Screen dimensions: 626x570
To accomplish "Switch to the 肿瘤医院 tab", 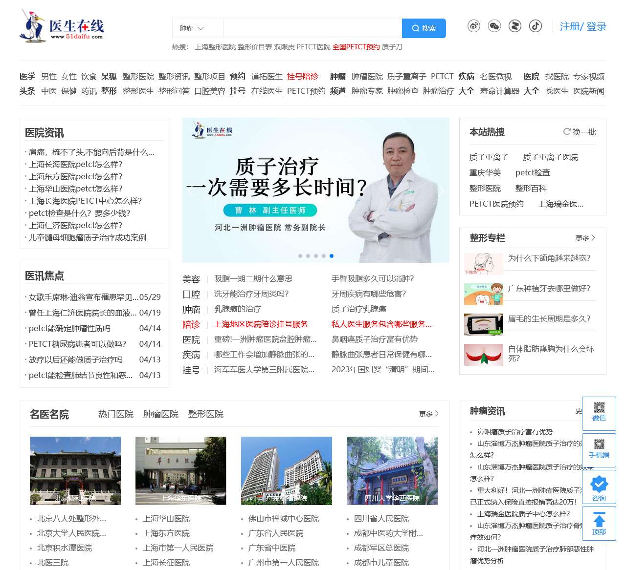I will tap(161, 414).
